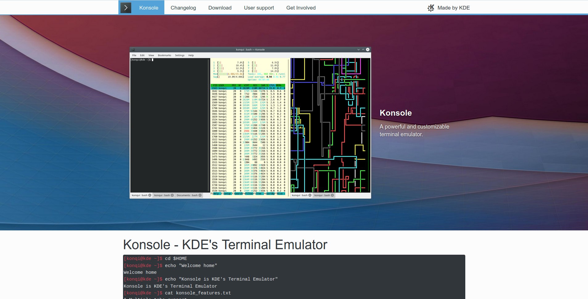Go to the Download page
The height and width of the screenshot is (299, 588).
coord(220,8)
